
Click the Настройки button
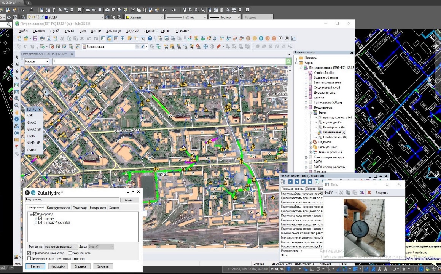tap(58, 266)
